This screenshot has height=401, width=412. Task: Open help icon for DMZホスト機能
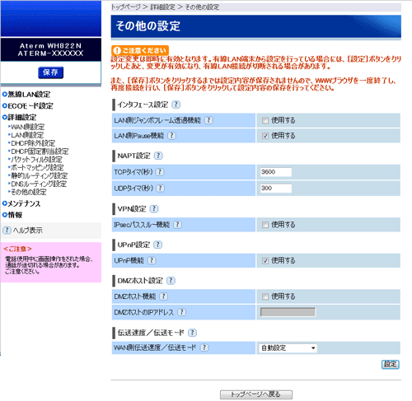tap(164, 296)
